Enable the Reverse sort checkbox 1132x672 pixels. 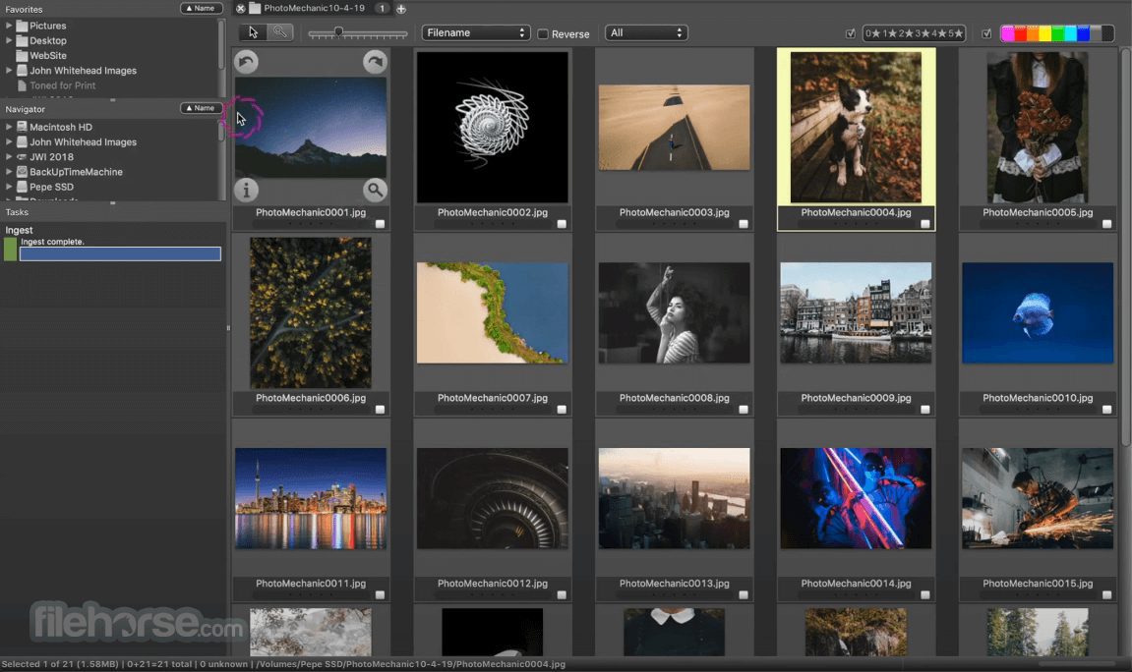pyautogui.click(x=542, y=33)
